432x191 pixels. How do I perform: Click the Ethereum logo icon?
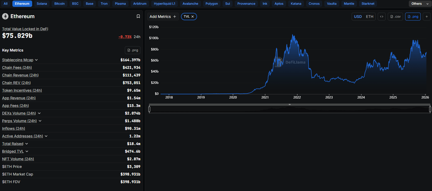[5, 16]
